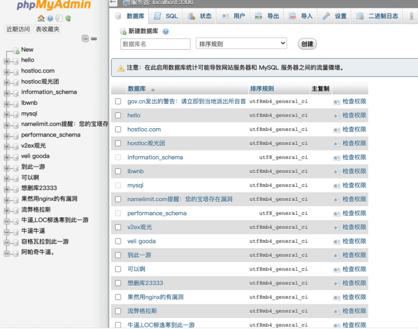This screenshot has height=329, width=418.
Task: Collapse all tree nodes with the minus icon
Action: pos(85,38)
